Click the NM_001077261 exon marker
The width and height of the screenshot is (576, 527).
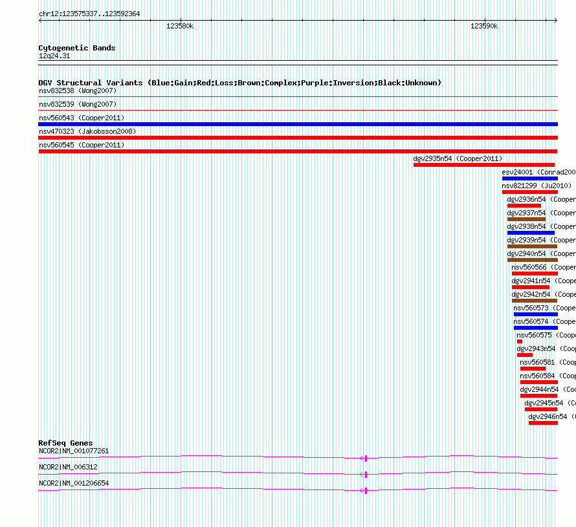(x=366, y=458)
